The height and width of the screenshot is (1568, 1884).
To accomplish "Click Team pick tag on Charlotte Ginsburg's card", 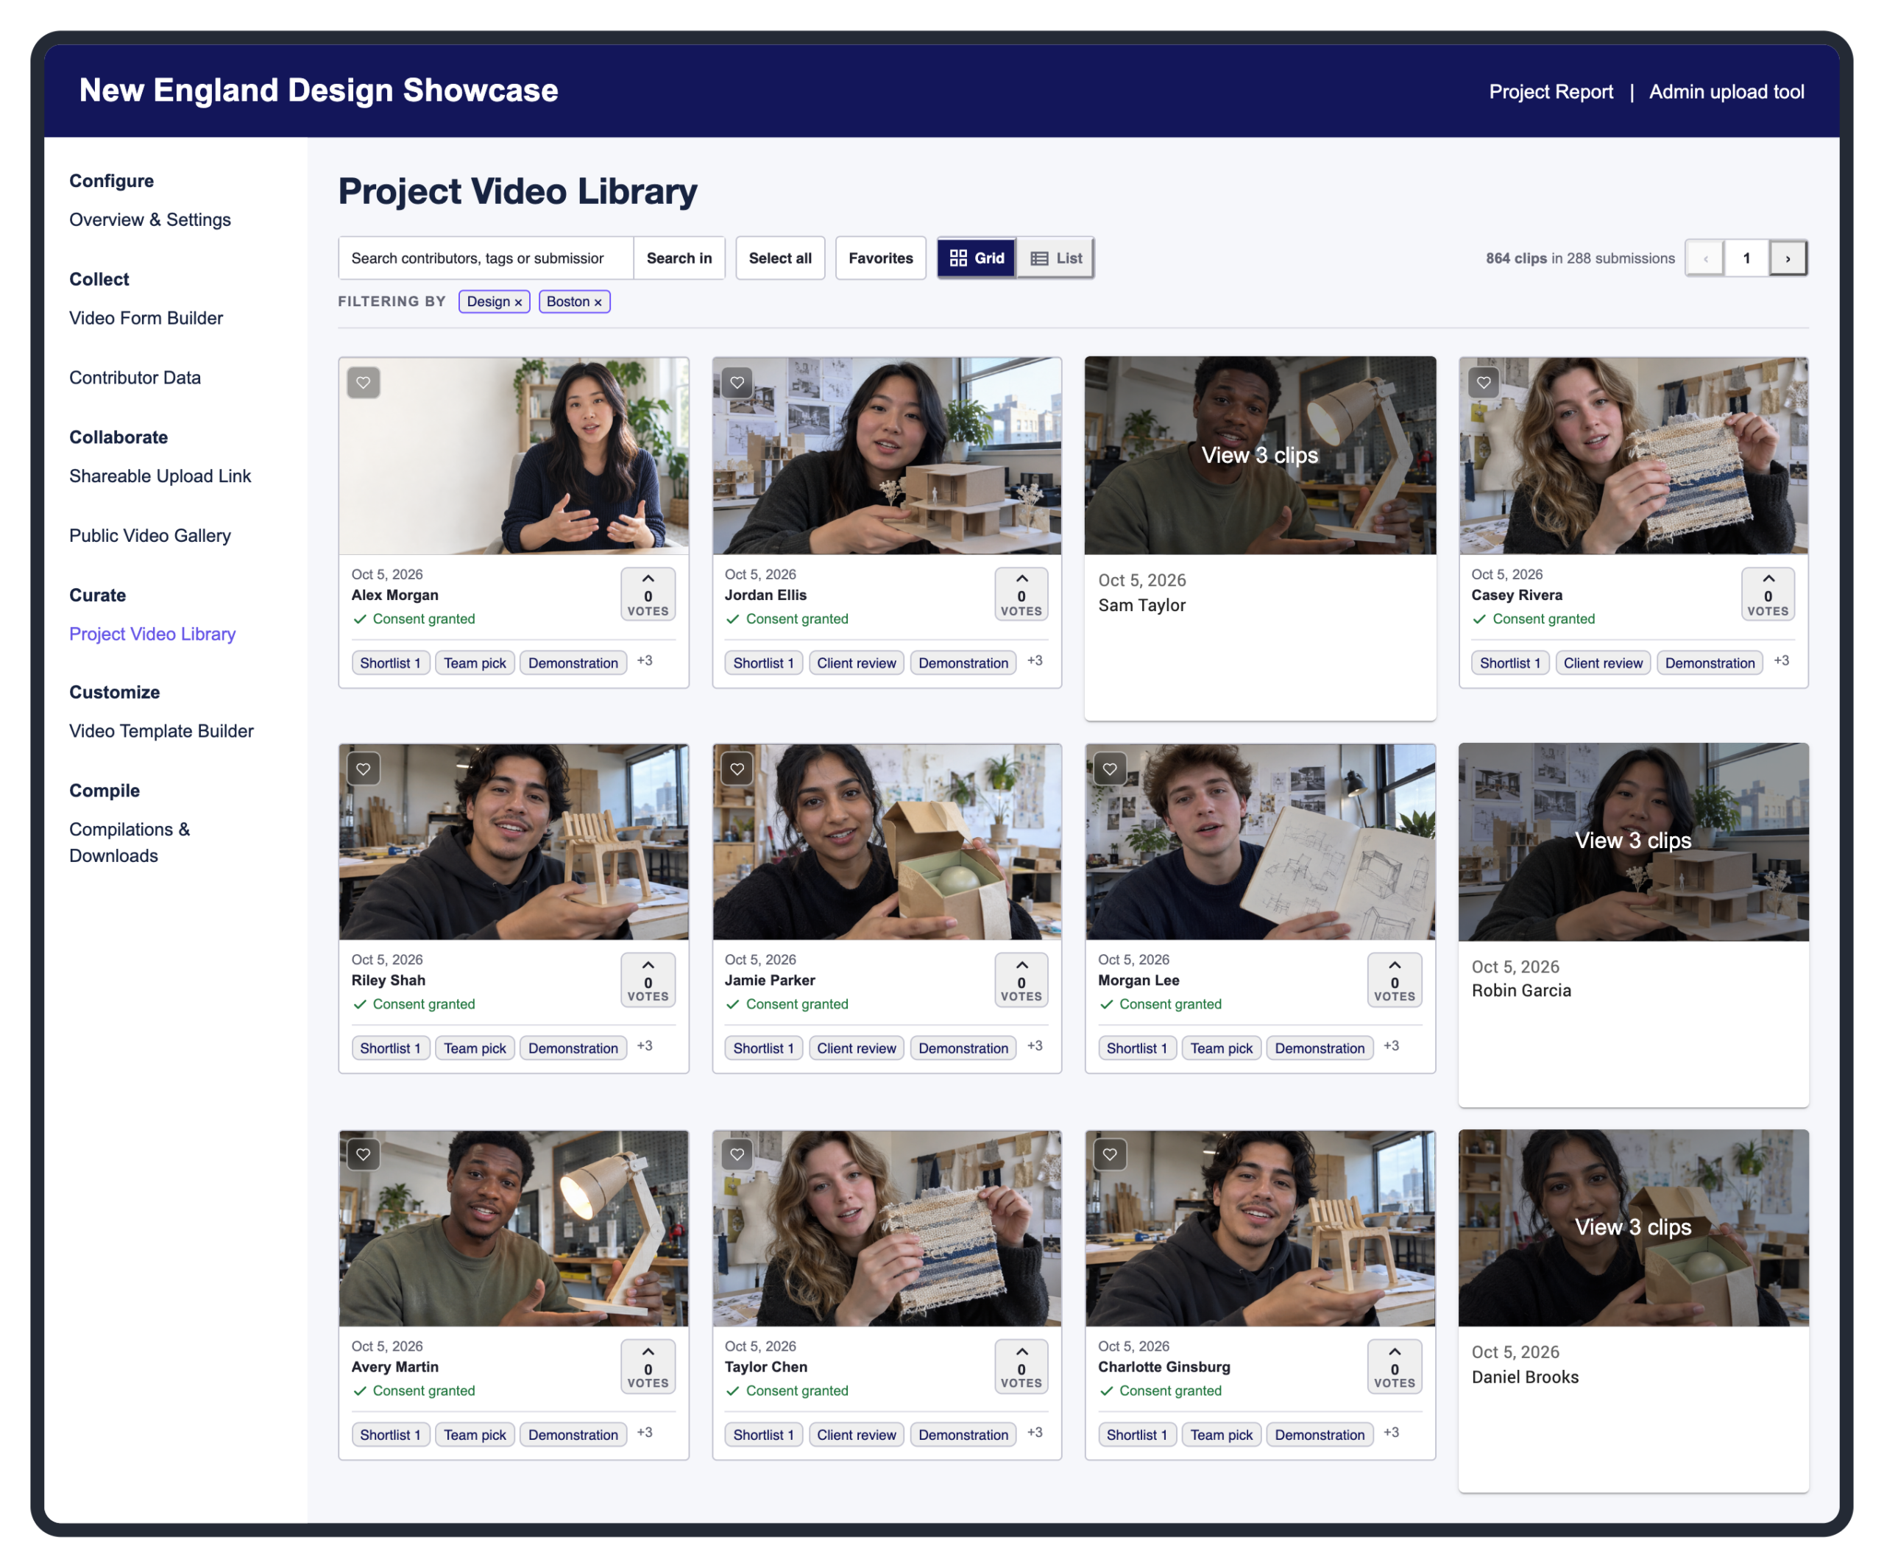I will click(x=1221, y=1435).
